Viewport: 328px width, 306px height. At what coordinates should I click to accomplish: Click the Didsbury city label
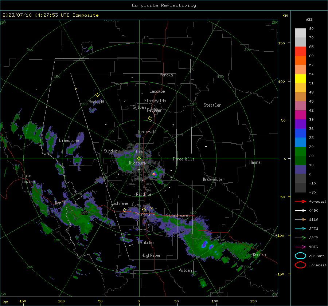point(137,163)
